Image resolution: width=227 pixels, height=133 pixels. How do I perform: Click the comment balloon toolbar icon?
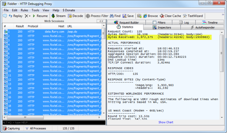tap(5, 16)
